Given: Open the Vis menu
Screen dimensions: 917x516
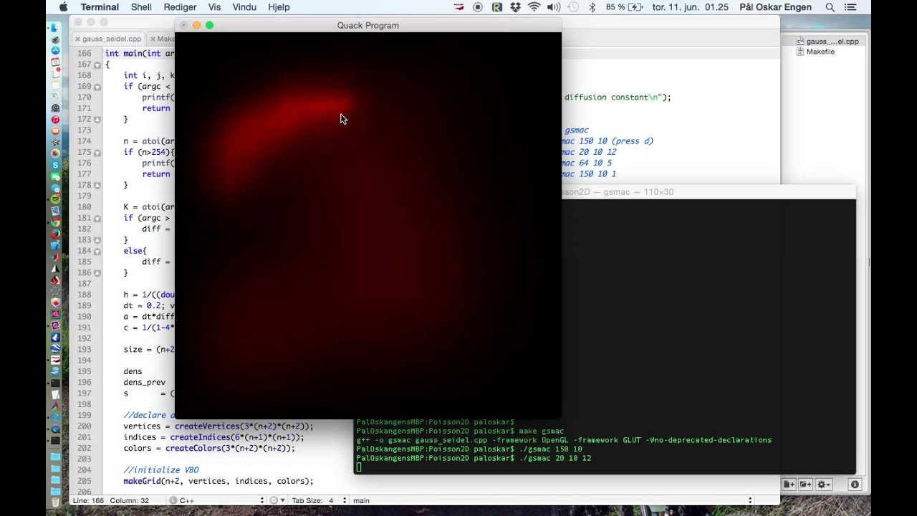Looking at the screenshot, I should pyautogui.click(x=214, y=7).
